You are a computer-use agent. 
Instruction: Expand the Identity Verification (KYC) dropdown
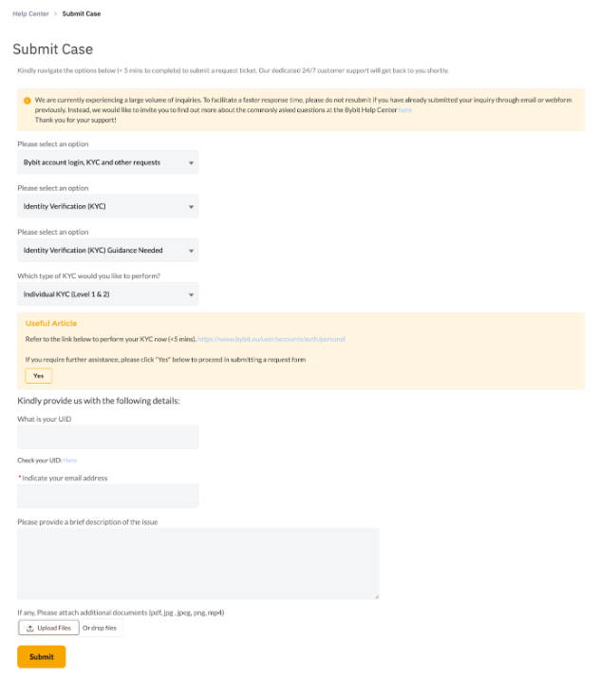coord(108,206)
